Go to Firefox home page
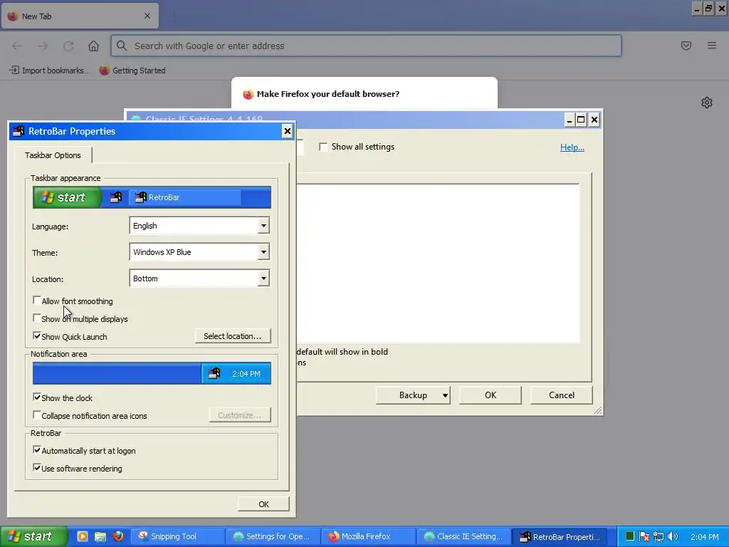Screen dimensions: 729x547 93,46
